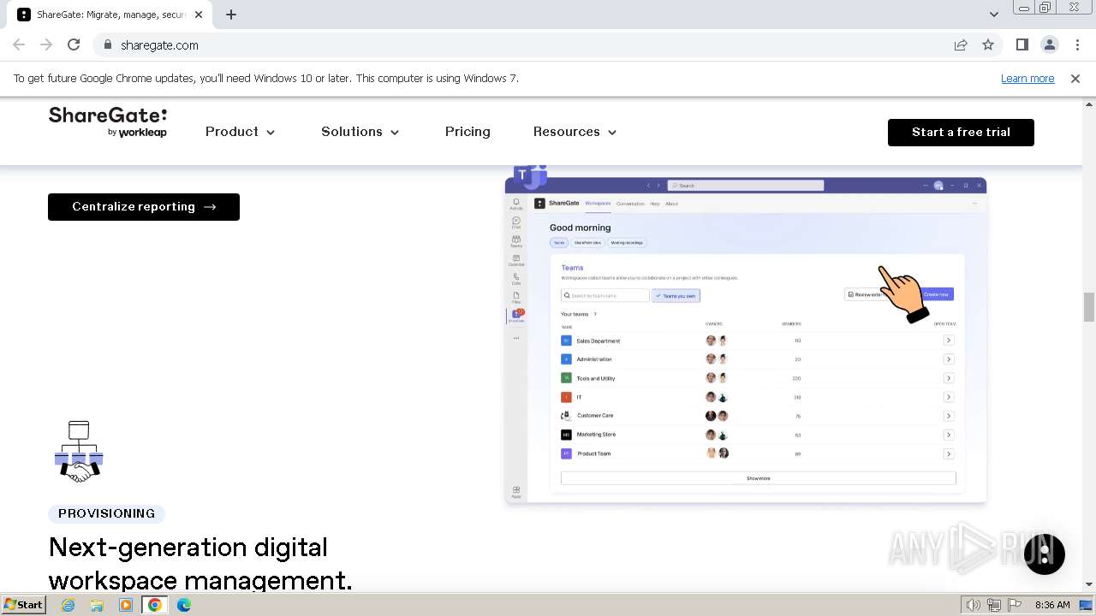Open more apps ellipsis in Teams sidebar
Image resolution: width=1096 pixels, height=616 pixels.
click(516, 338)
